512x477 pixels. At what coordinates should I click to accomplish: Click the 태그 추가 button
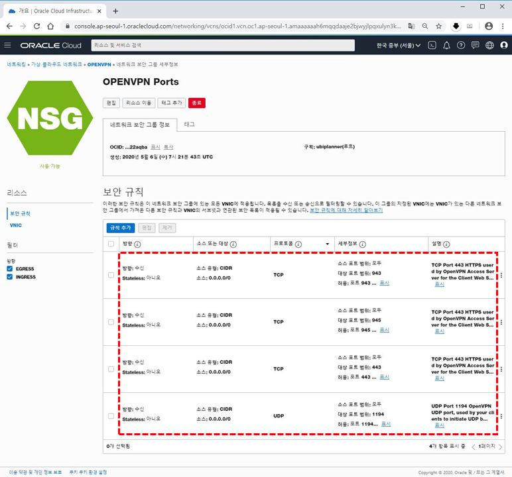tap(172, 103)
